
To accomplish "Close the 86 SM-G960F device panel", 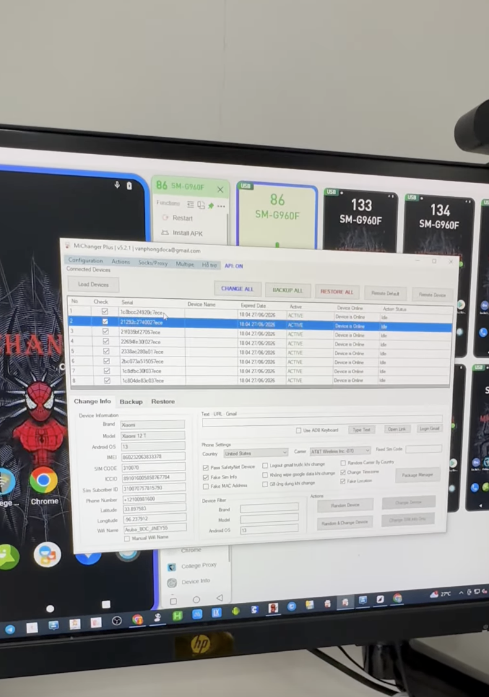I will coord(220,190).
